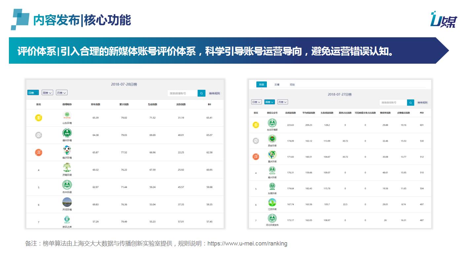The width and height of the screenshot is (469, 263).
Task: Open the 临沂环境 mascot avatar
Action: coord(67,150)
